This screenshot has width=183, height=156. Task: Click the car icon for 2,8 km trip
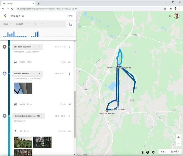click(x=16, y=104)
